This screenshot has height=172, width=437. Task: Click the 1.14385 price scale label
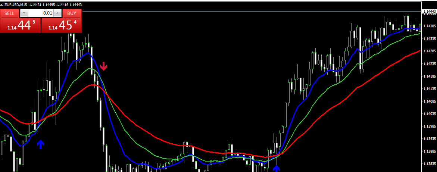[430, 26]
